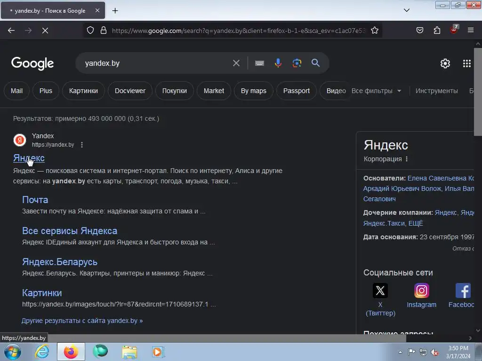View site security lock information
Image resolution: width=482 pixels, height=361 pixels.
click(104, 31)
